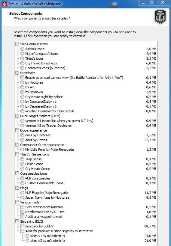The image size is (171, 246).
Task: Tick the Crosshairs checkbox
Action: tap(17, 73)
